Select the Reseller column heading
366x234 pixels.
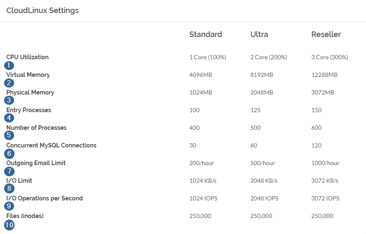point(326,34)
